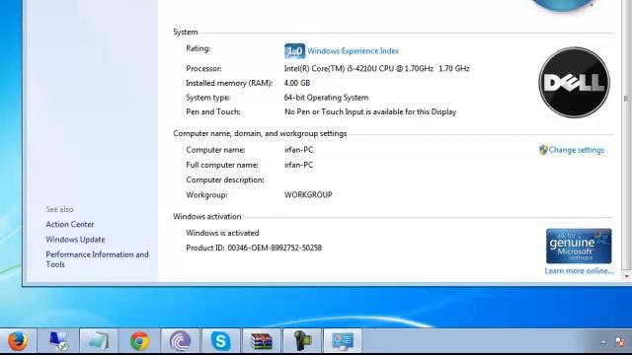
Task: Click the Windows is activated text
Action: coord(222,233)
